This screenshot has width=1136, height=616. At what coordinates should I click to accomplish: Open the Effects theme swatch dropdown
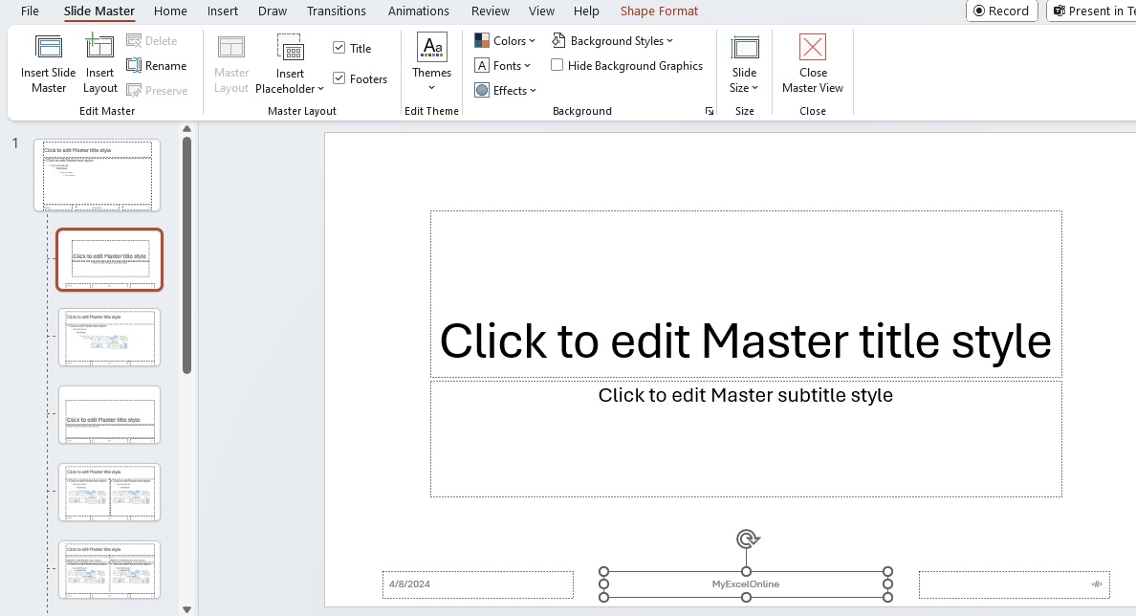click(x=506, y=90)
